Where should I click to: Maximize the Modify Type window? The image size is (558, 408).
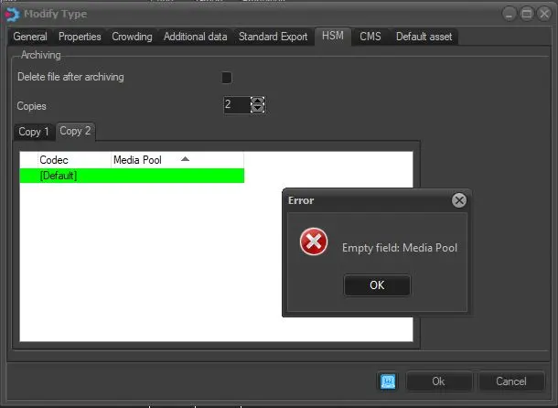coord(527,13)
